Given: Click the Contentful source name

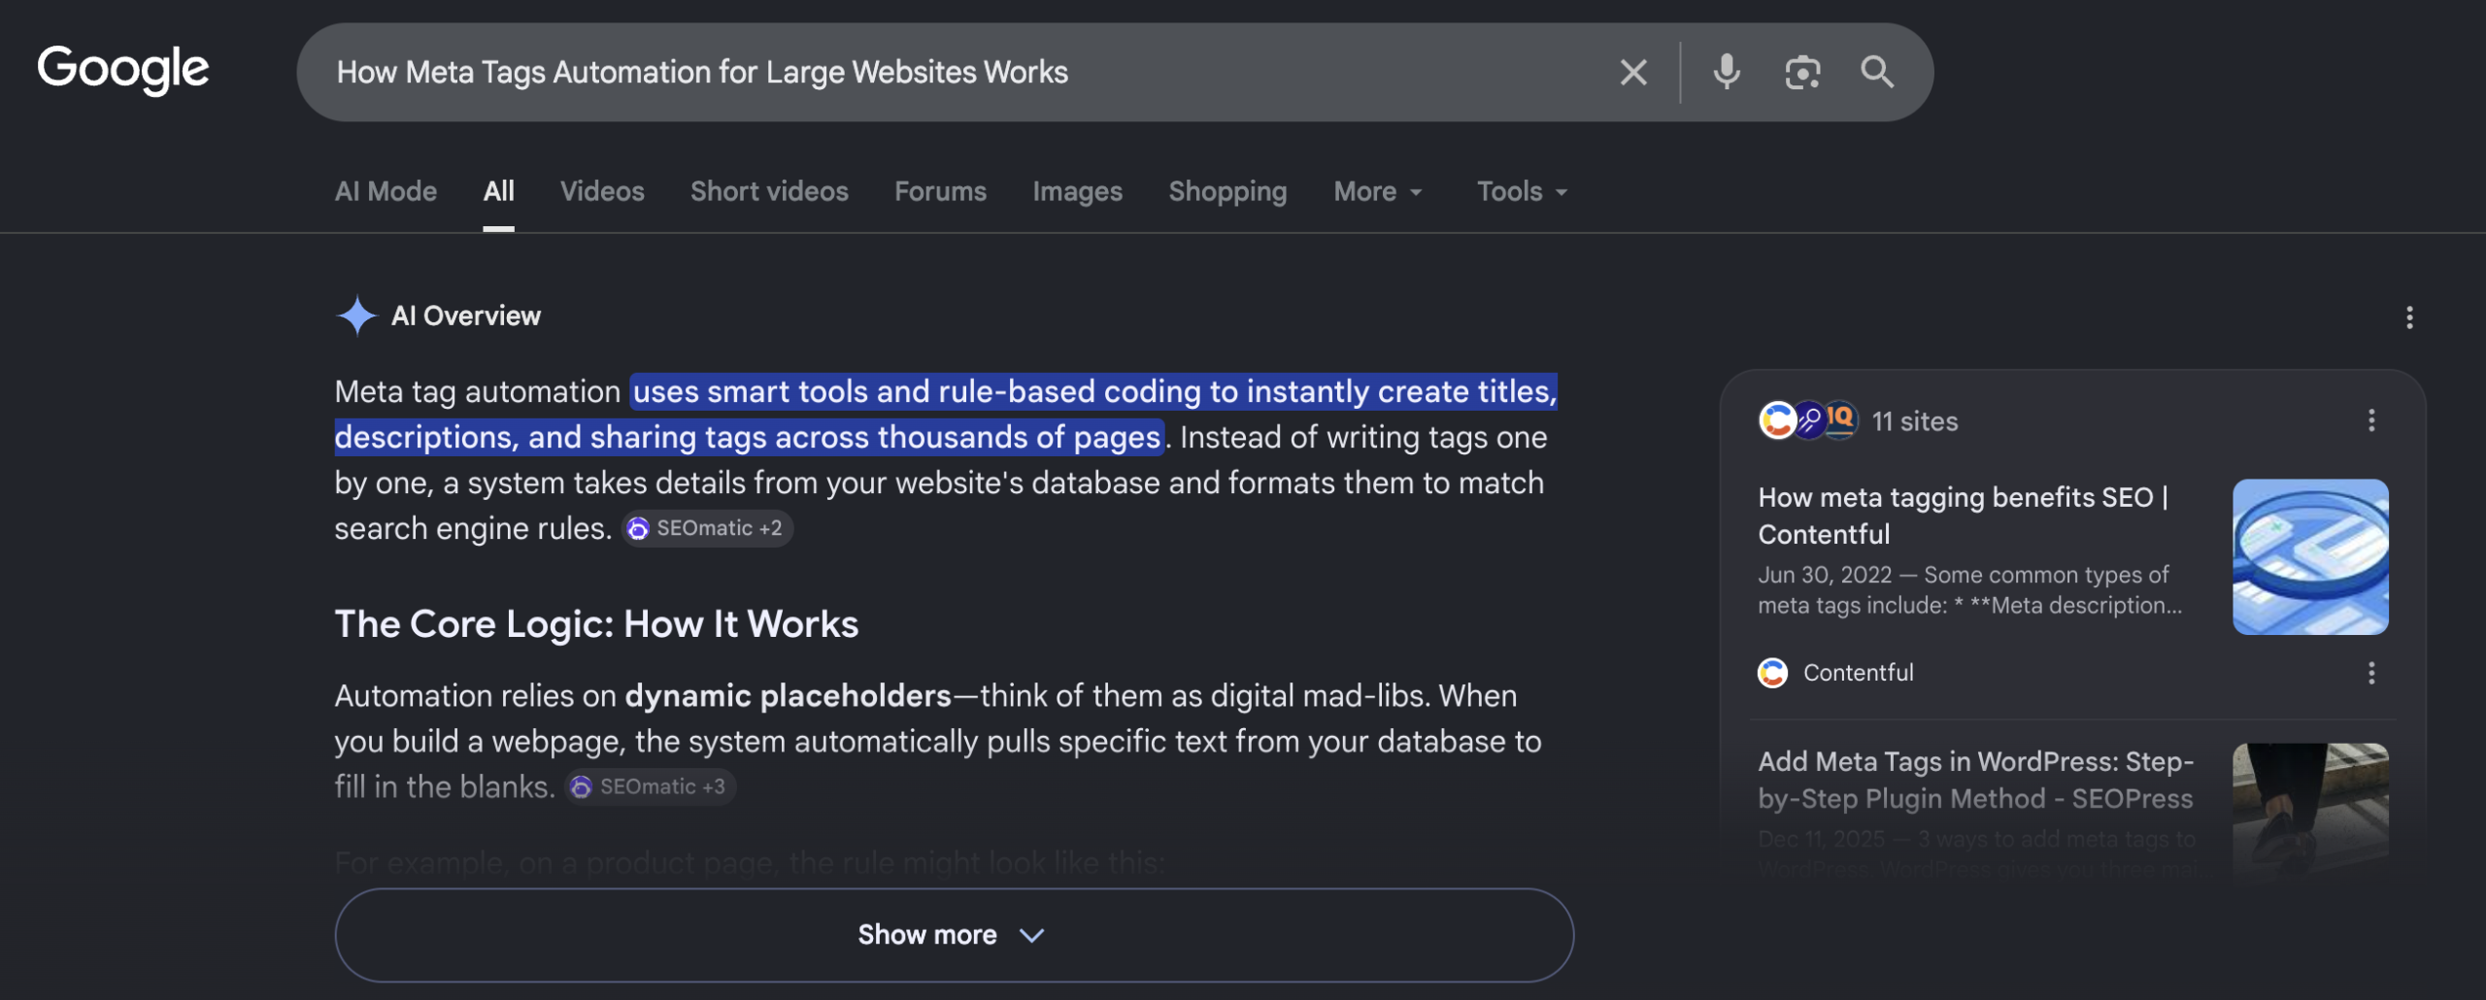Looking at the screenshot, I should (1858, 673).
